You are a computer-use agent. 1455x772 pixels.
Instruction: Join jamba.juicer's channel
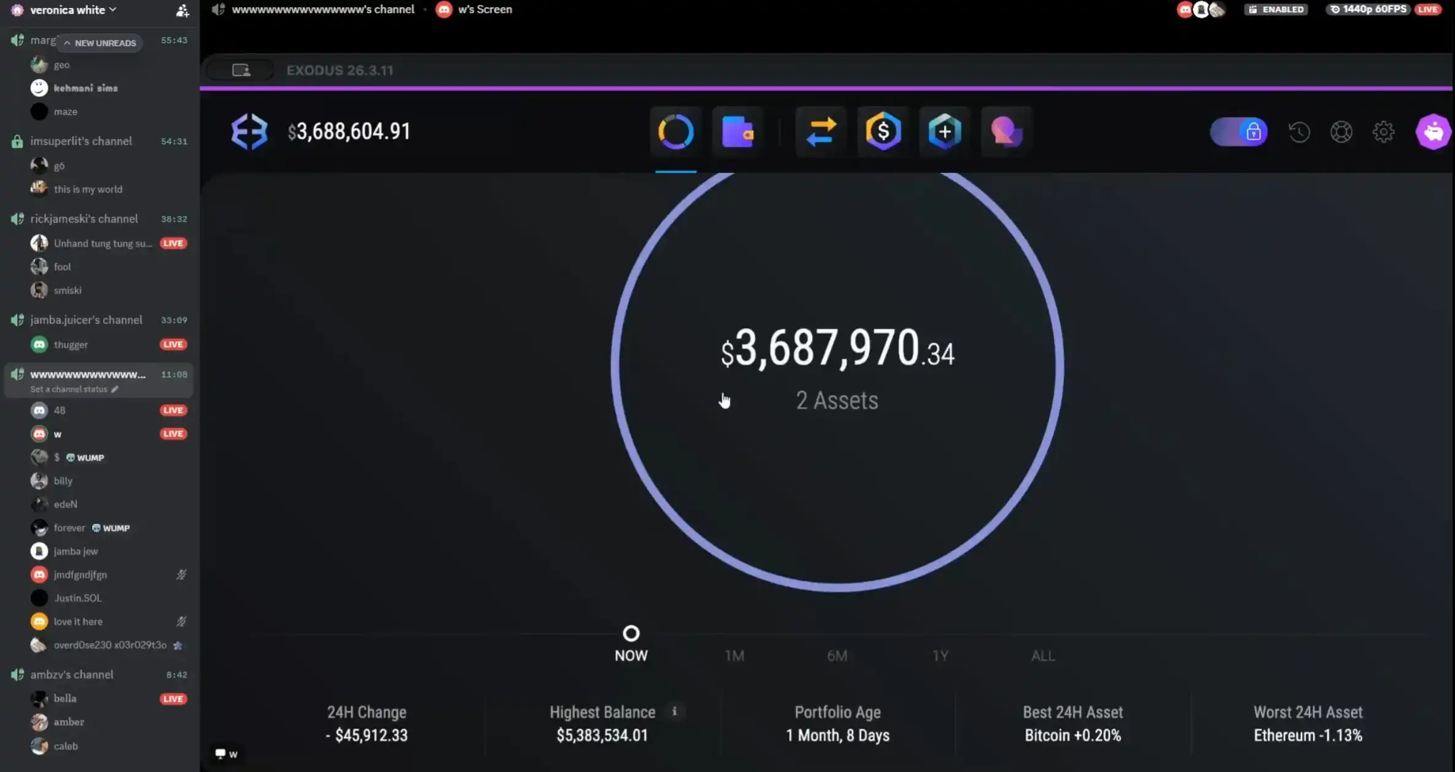tap(86, 320)
